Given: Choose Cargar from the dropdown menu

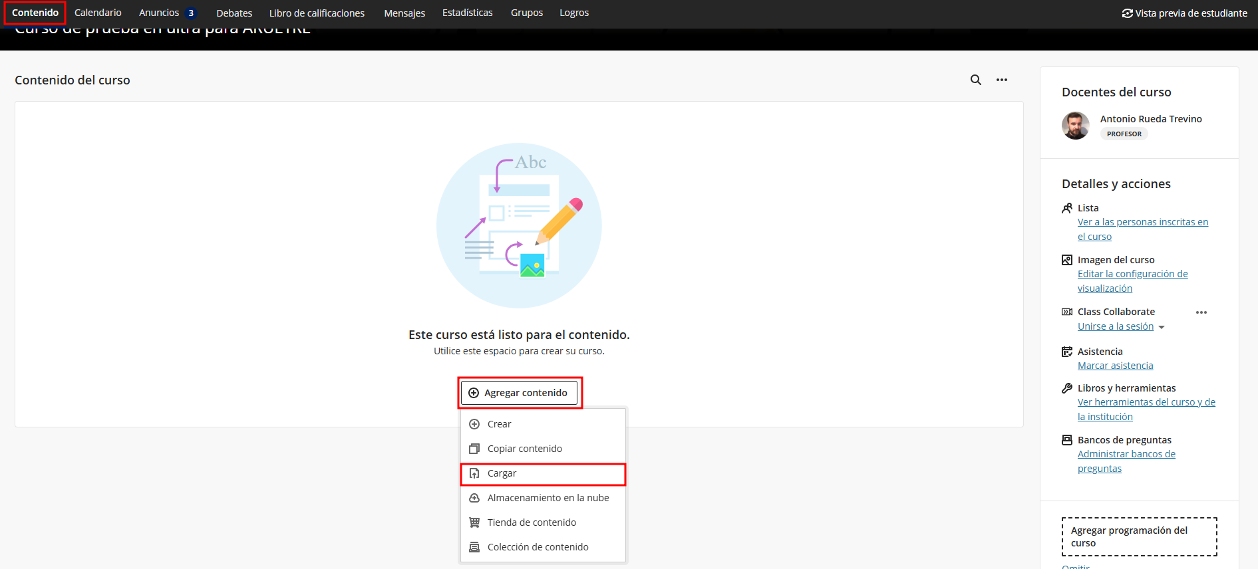Looking at the screenshot, I should pyautogui.click(x=502, y=473).
